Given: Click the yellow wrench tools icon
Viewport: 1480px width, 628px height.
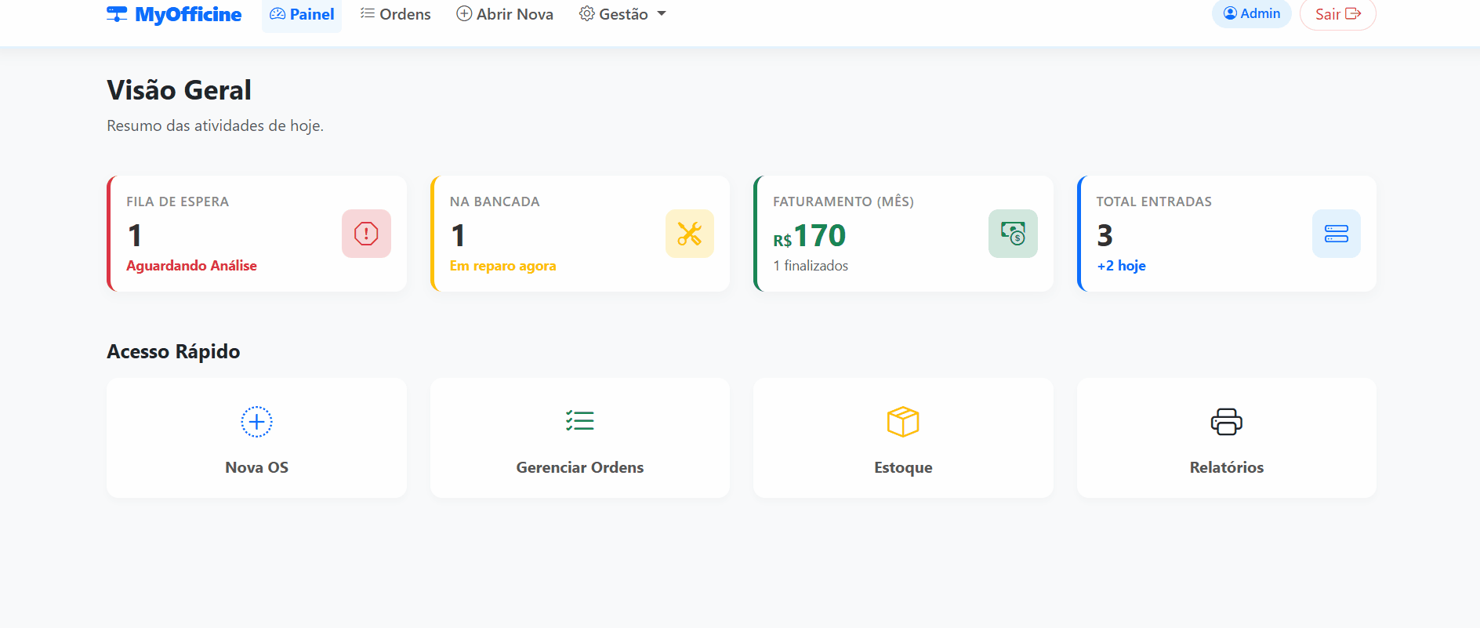Looking at the screenshot, I should tap(689, 234).
